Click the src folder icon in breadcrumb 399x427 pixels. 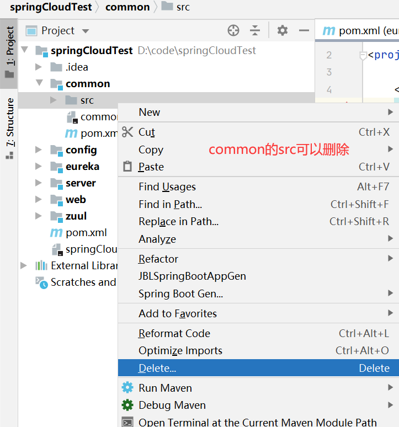(167, 6)
